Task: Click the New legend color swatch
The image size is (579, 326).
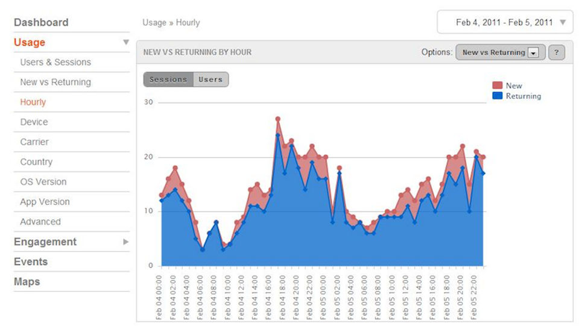Action: click(498, 85)
